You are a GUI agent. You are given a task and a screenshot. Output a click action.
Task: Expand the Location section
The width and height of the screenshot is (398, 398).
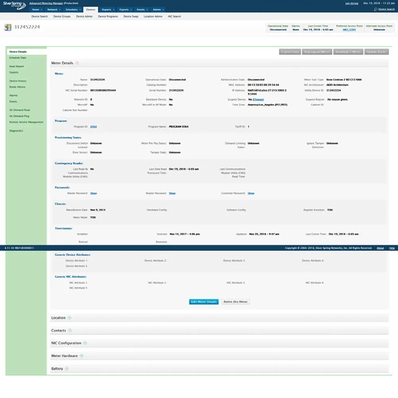70,318
